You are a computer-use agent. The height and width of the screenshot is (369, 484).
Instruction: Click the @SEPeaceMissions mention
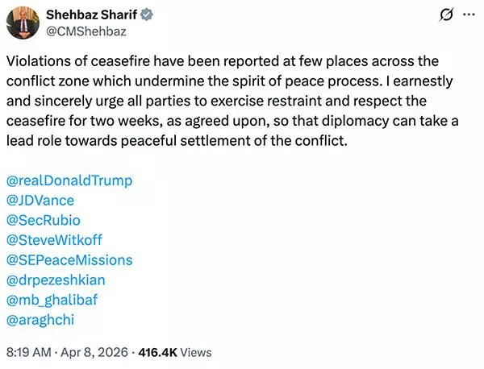coord(69,259)
